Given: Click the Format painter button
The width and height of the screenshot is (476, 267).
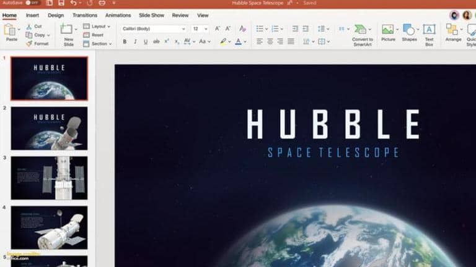Looking at the screenshot, I should pyautogui.click(x=37, y=44).
